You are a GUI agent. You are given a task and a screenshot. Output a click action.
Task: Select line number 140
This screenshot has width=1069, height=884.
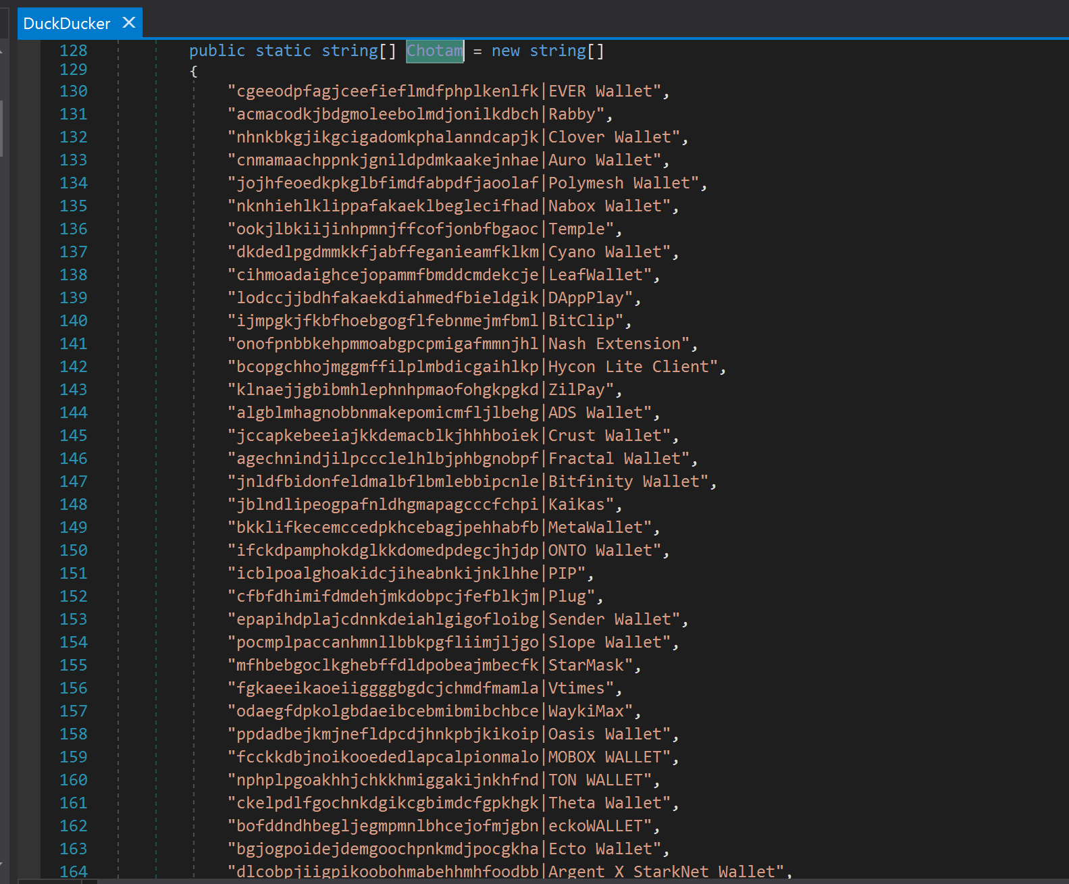[74, 321]
